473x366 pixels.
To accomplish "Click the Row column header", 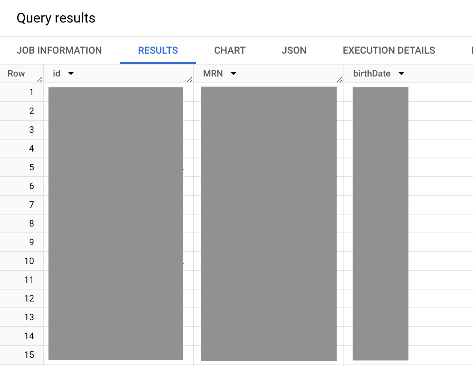I will 16,73.
